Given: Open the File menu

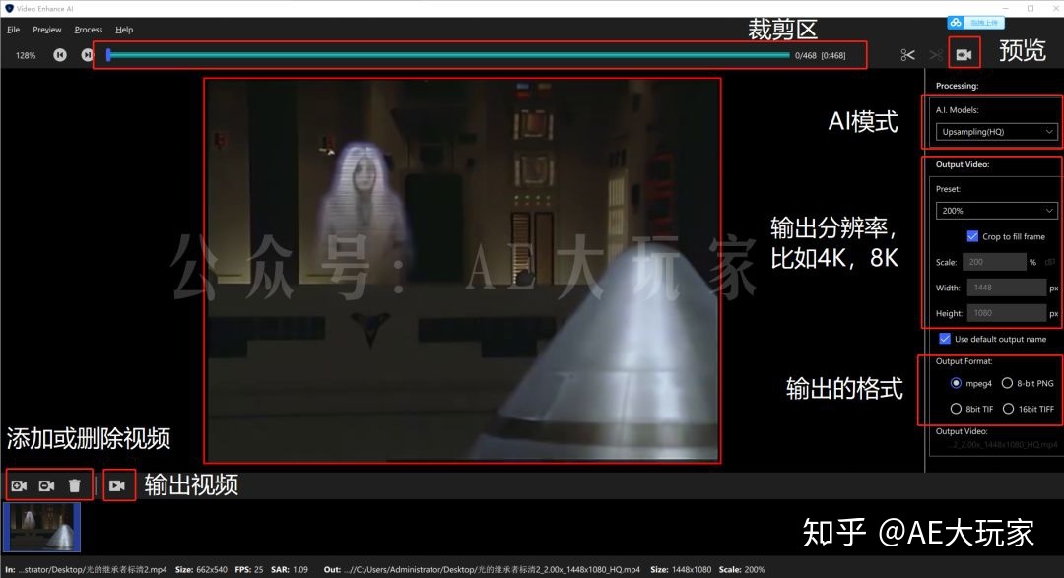Looking at the screenshot, I should 13,30.
